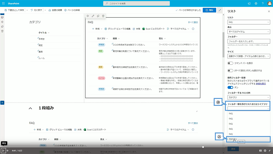Click the ルール item in カテゴリ list

pyautogui.click(x=41, y=58)
